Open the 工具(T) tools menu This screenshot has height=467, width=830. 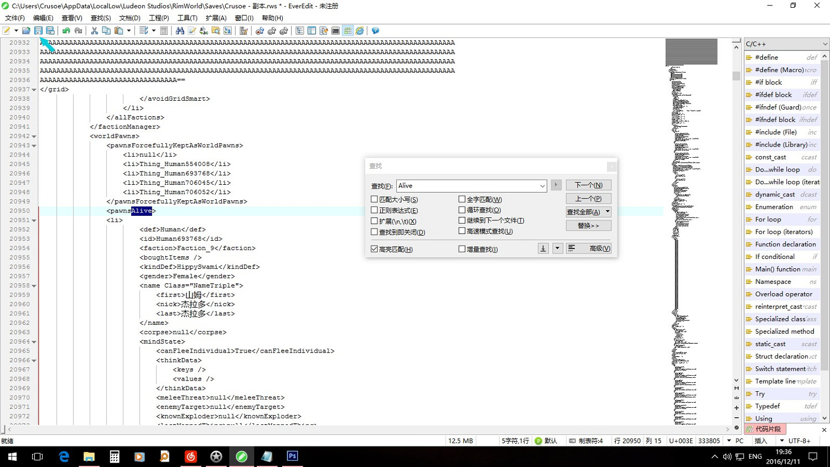tap(187, 18)
